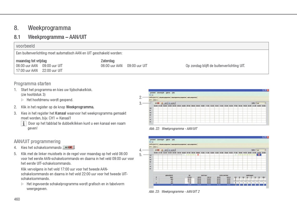
Task: Tick the alle checkbox in the 06:00 aan row
Action: pyautogui.click(x=264, y=179)
